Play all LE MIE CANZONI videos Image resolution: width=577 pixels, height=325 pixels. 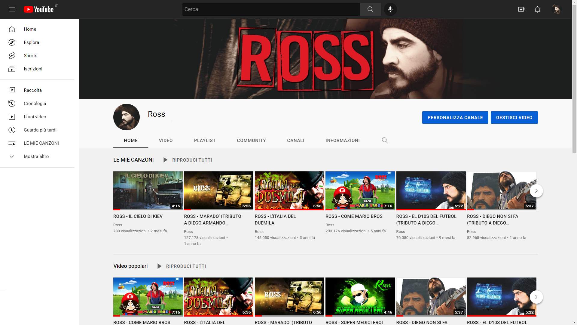[x=188, y=160]
